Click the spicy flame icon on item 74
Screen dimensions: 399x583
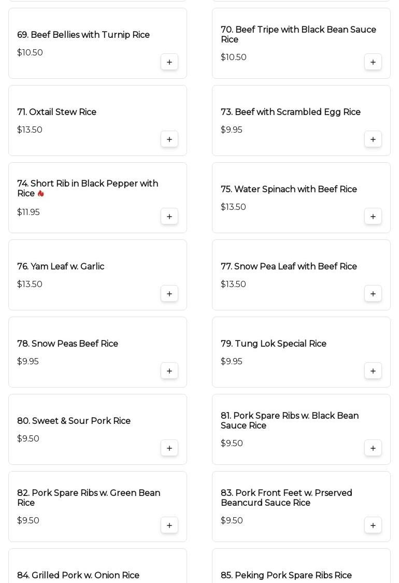point(40,194)
